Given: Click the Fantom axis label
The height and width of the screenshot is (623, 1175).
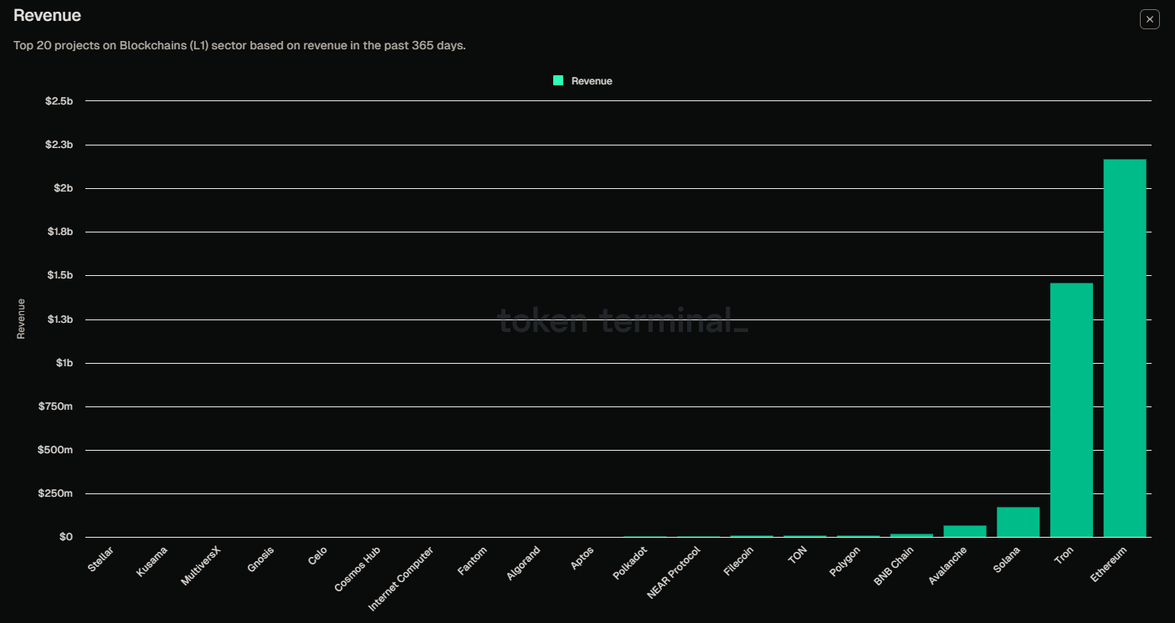Looking at the screenshot, I should coord(473,559).
